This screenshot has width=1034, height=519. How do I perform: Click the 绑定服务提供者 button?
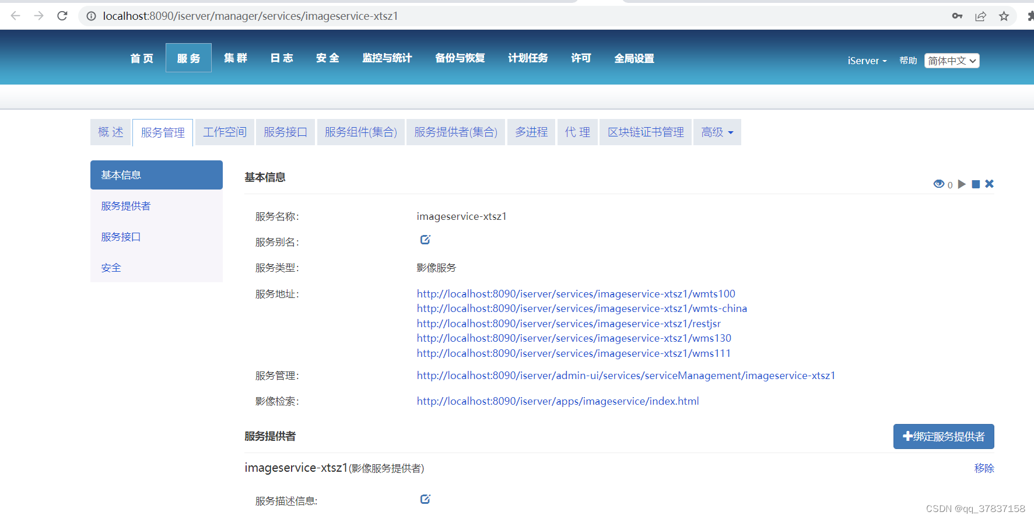point(944,436)
